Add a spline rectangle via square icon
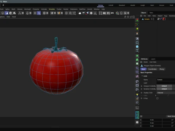The width and height of the screenshot is (175, 131). 137,43
